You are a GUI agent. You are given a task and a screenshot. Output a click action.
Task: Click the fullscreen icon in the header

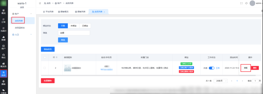point(241,3)
